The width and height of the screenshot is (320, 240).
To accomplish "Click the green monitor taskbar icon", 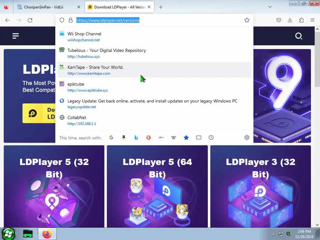I will pos(28,234).
